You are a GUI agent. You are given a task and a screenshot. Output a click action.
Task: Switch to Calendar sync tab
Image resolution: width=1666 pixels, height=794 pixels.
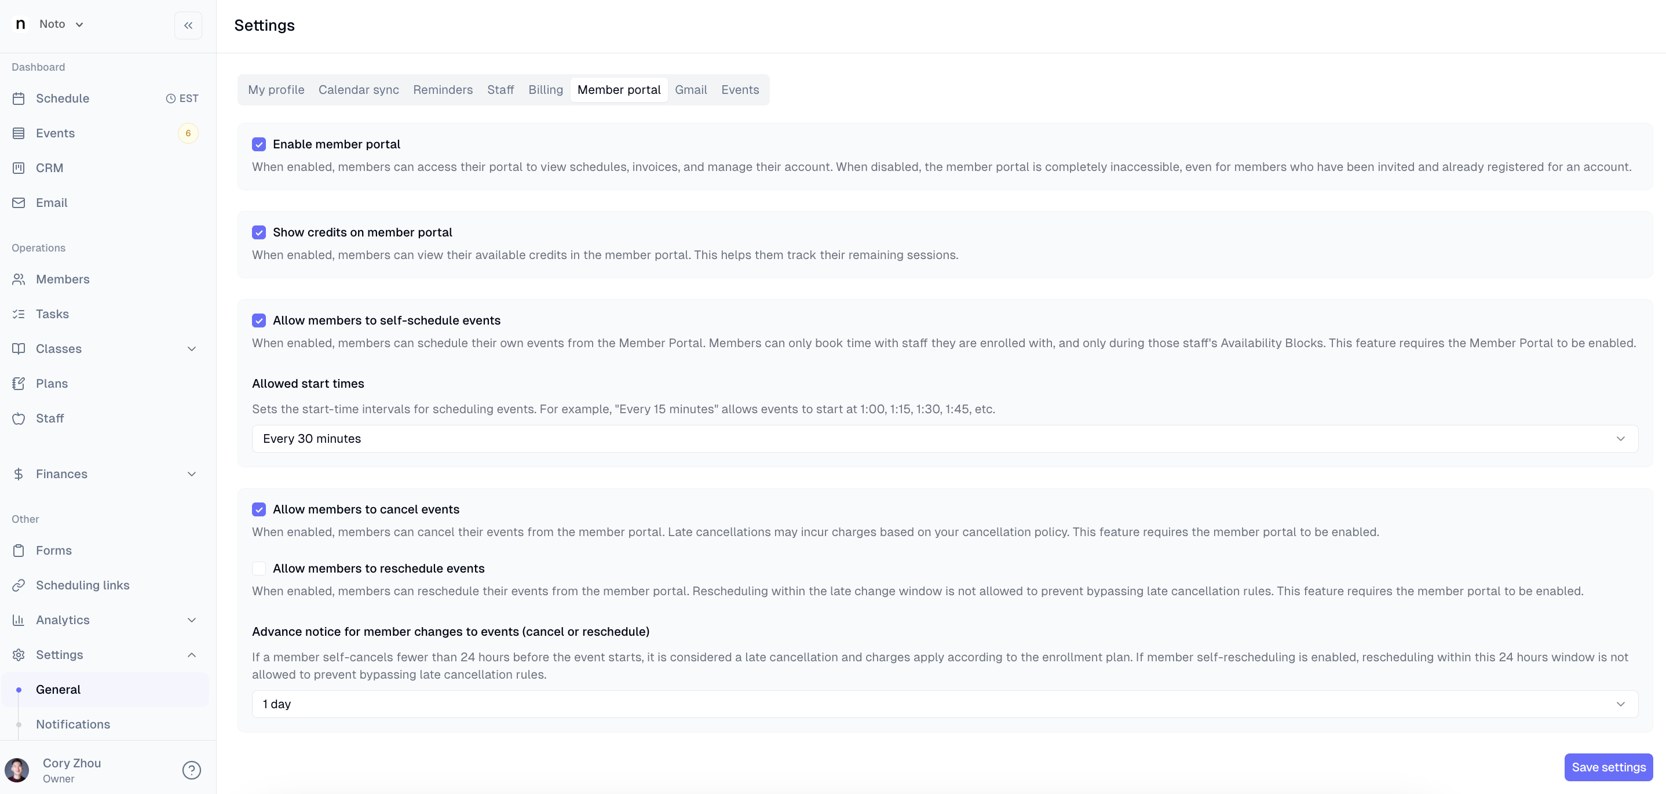[x=359, y=90]
